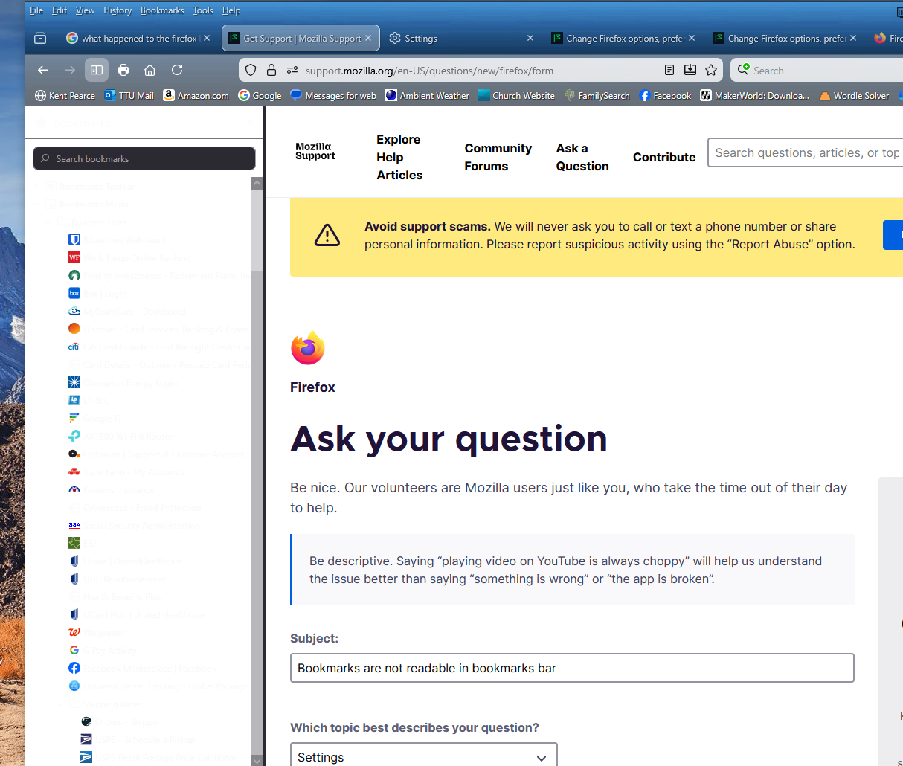The image size is (903, 766).
Task: Go to Mozilla Support home via logo
Action: [315, 151]
